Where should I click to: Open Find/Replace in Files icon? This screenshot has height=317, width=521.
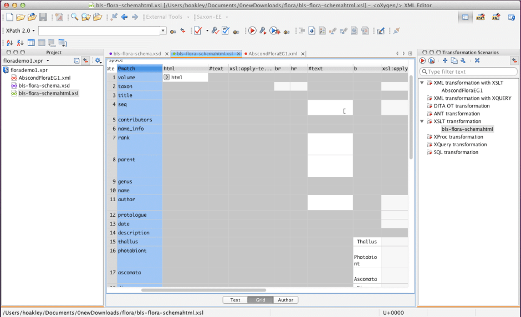coord(86,17)
